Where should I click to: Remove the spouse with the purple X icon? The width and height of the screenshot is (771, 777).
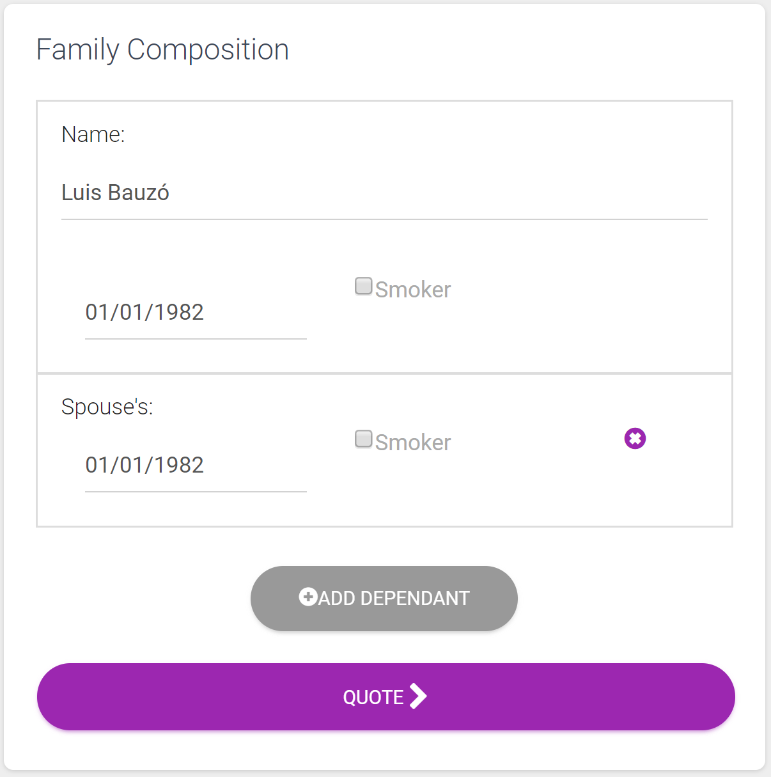tap(635, 439)
